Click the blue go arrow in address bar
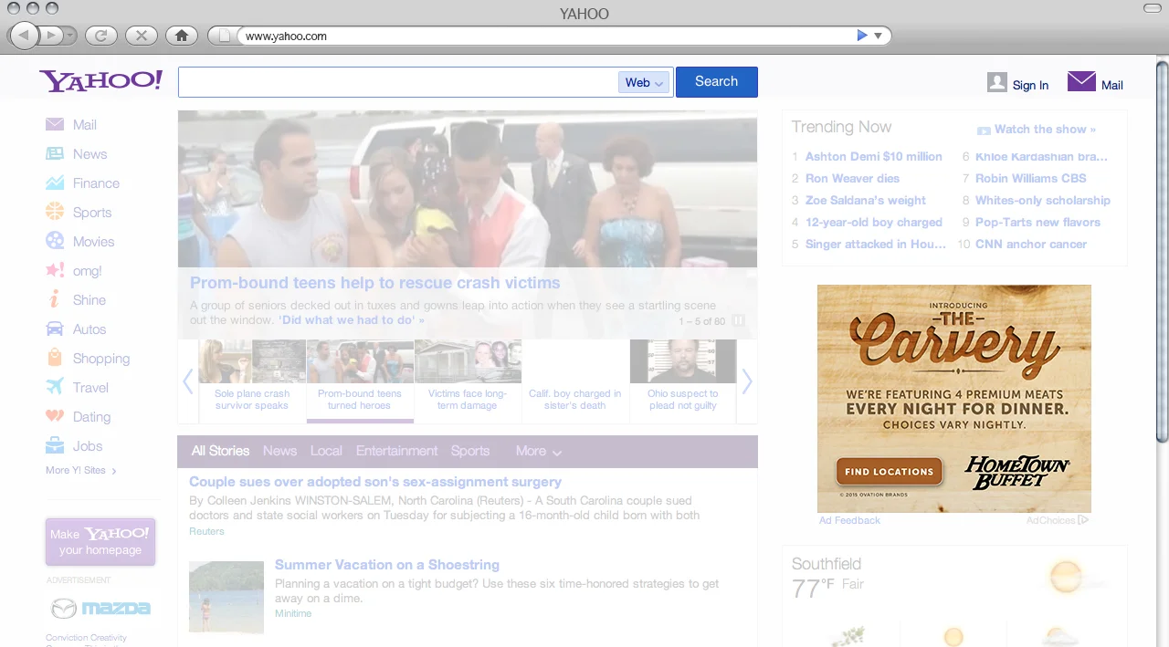Screen dimensions: 1169x647 (x=862, y=36)
